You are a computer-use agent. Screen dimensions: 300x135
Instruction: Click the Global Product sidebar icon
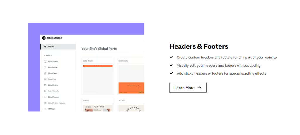pyautogui.click(x=45, y=97)
